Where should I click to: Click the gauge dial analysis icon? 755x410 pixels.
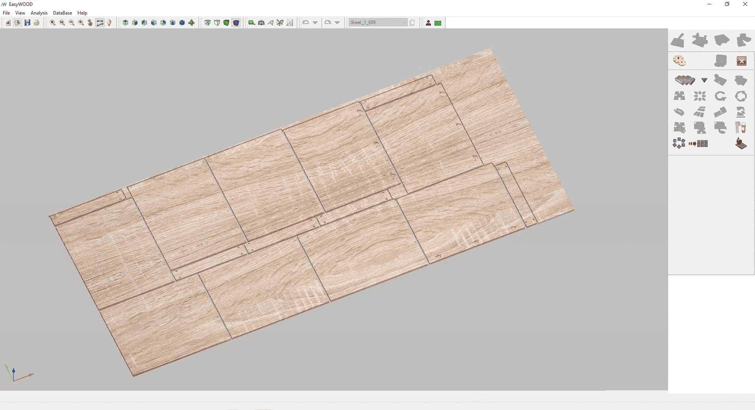[261, 23]
